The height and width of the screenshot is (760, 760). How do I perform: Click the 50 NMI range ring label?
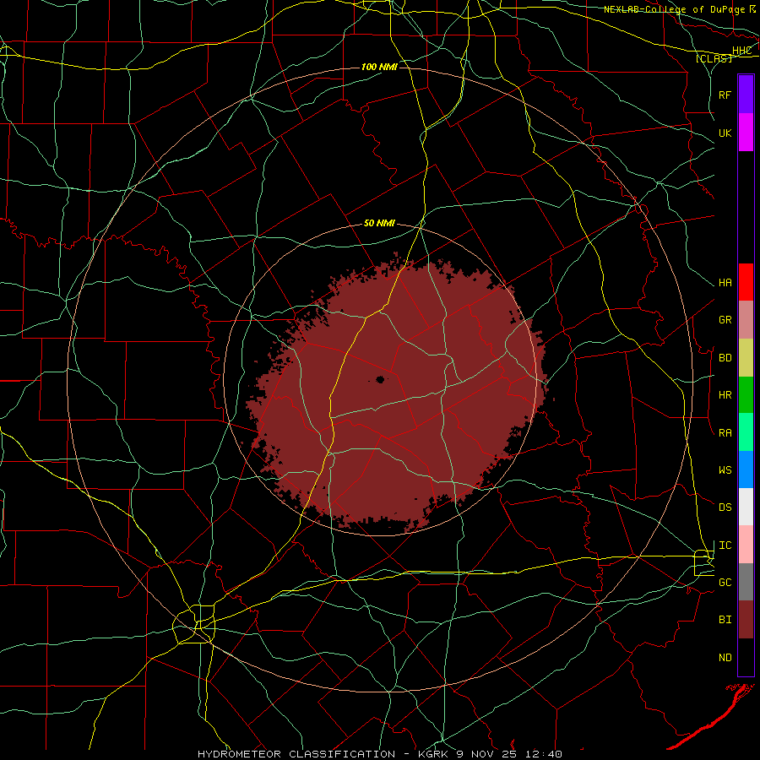tap(379, 224)
